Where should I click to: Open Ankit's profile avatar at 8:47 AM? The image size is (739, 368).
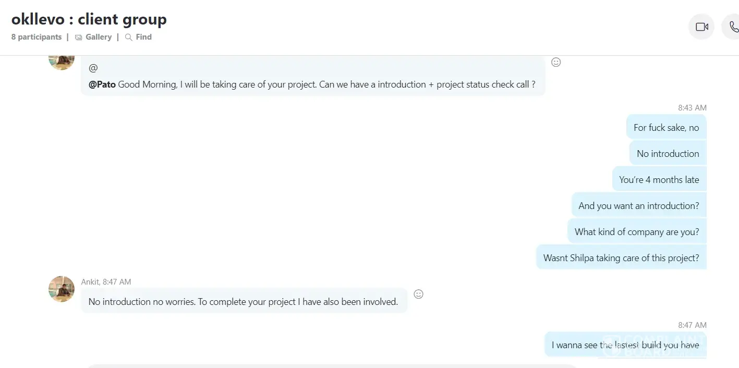(62, 289)
